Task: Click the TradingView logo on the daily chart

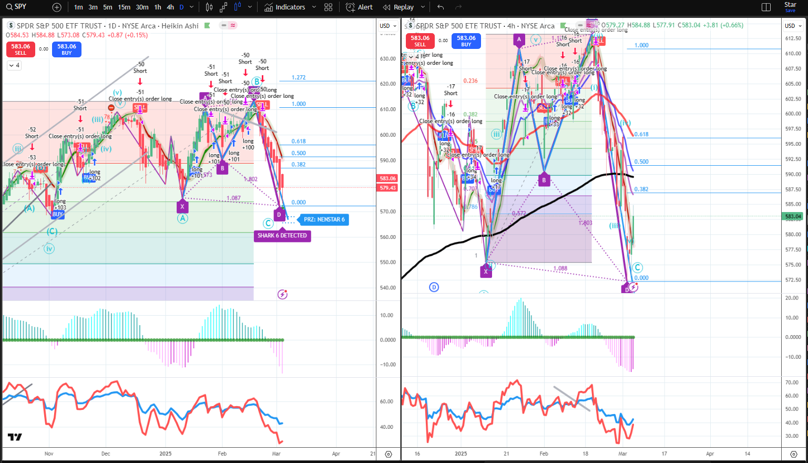Action: [15, 437]
